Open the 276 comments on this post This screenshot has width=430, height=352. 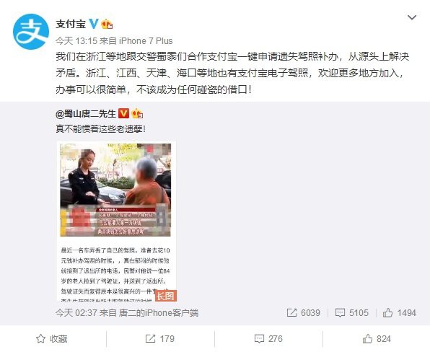pyautogui.click(x=268, y=339)
